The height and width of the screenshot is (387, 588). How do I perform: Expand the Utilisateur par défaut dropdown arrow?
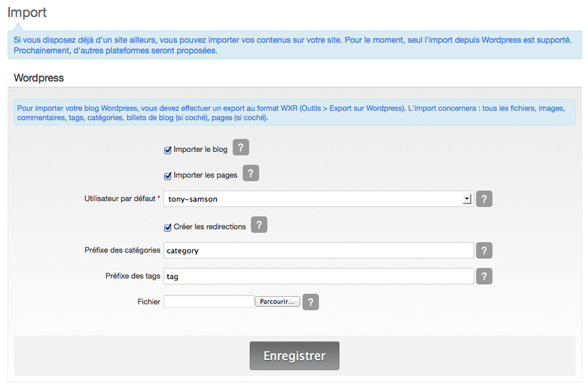(467, 199)
